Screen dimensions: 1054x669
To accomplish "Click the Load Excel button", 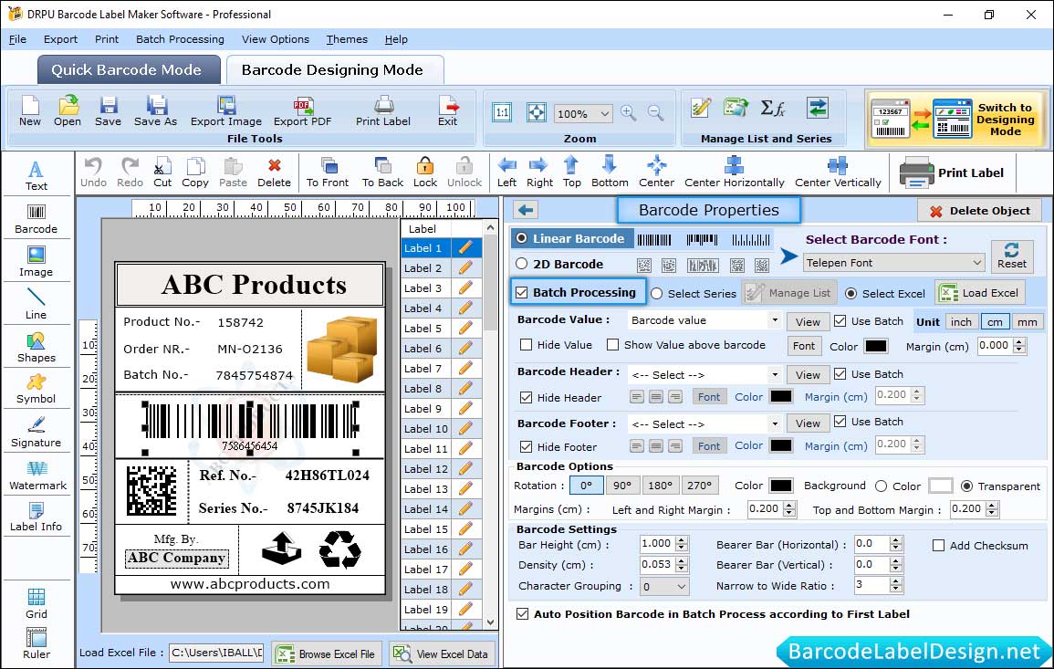I will click(981, 292).
